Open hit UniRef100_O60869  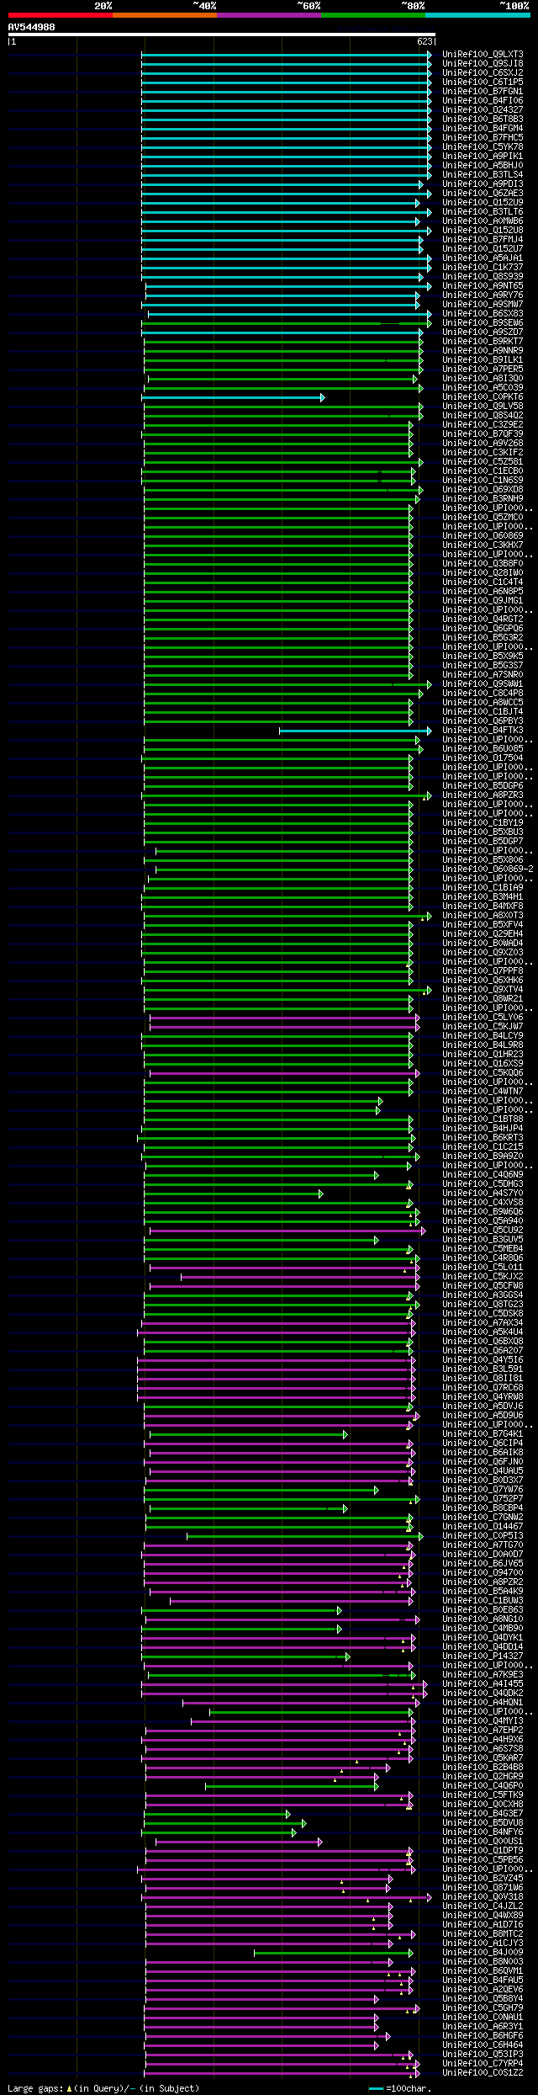(x=483, y=536)
